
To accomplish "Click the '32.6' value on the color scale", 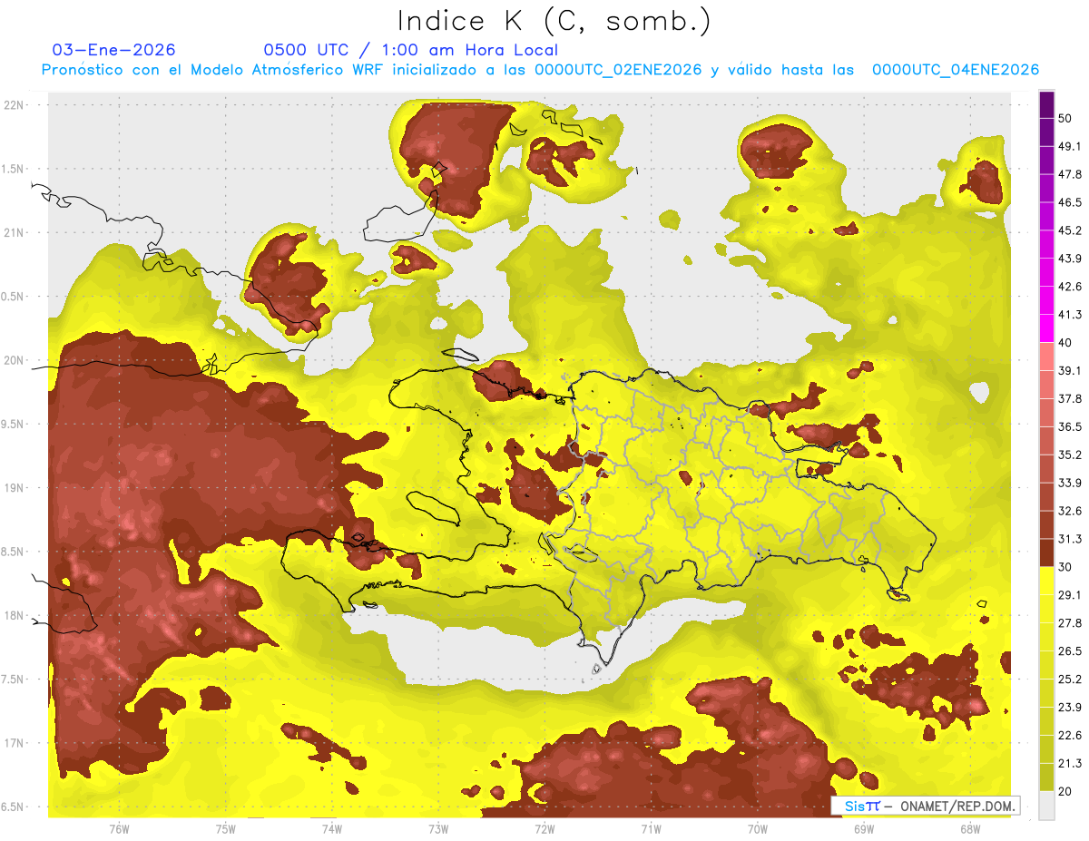I will click(x=1070, y=511).
